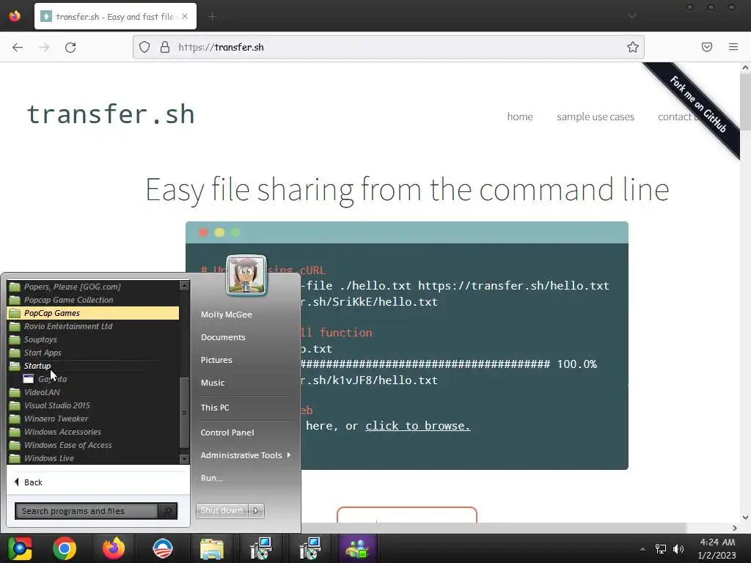Go to the home nav link
751x563 pixels.
tap(520, 117)
